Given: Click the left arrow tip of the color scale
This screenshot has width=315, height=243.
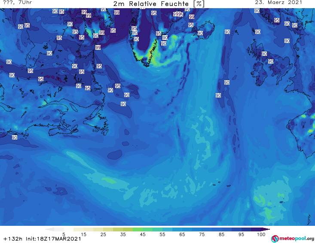Looking at the screenshot, I should coord(49,229).
